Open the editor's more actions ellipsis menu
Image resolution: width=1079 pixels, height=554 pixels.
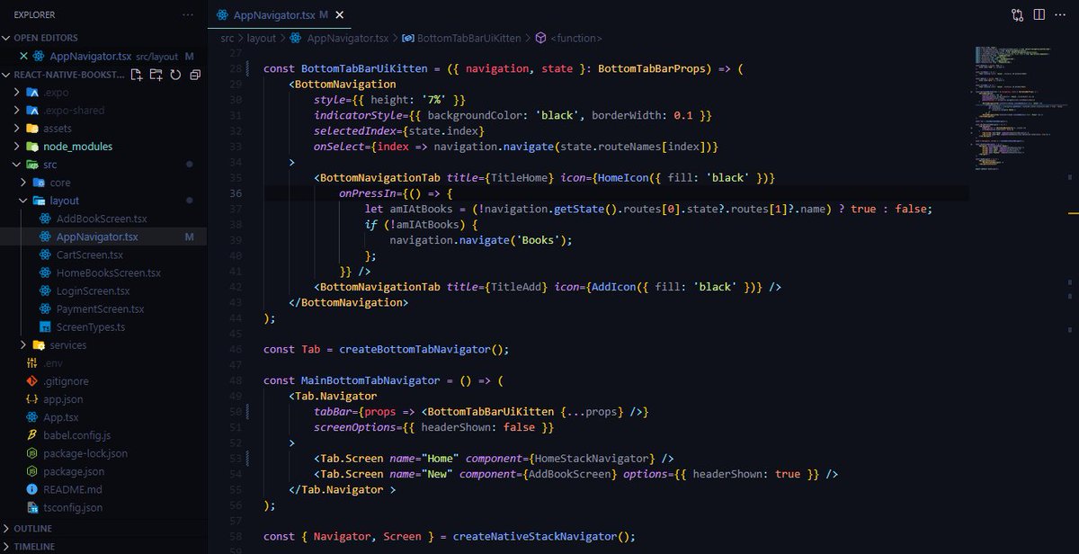(x=1061, y=15)
